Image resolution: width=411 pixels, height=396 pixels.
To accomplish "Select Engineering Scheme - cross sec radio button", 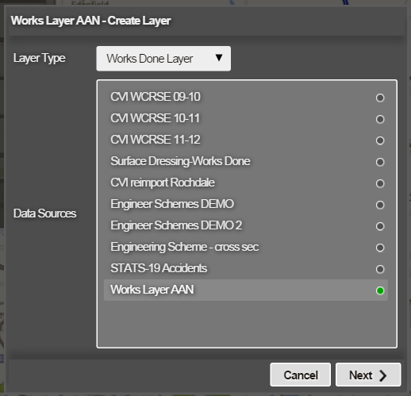I will click(x=380, y=248).
